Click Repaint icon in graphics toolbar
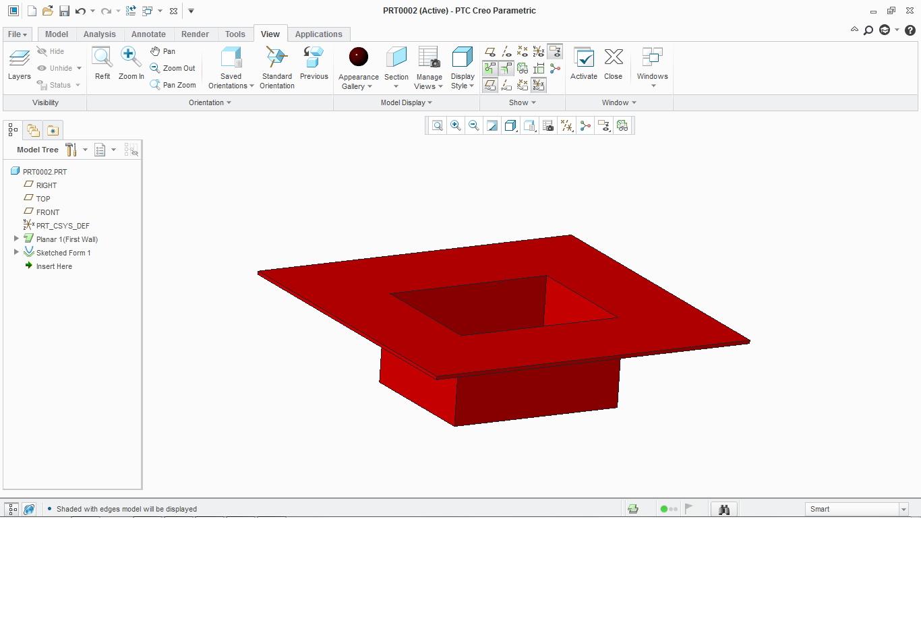Screen dimensions: 921x639 (492, 125)
